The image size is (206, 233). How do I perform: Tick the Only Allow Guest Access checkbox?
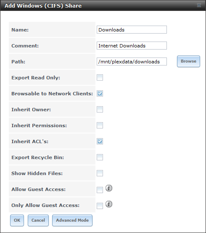(100, 206)
